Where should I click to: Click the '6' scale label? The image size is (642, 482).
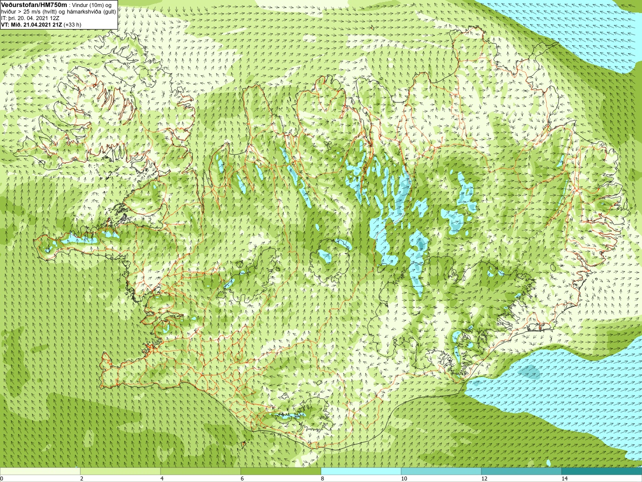tap(242, 478)
